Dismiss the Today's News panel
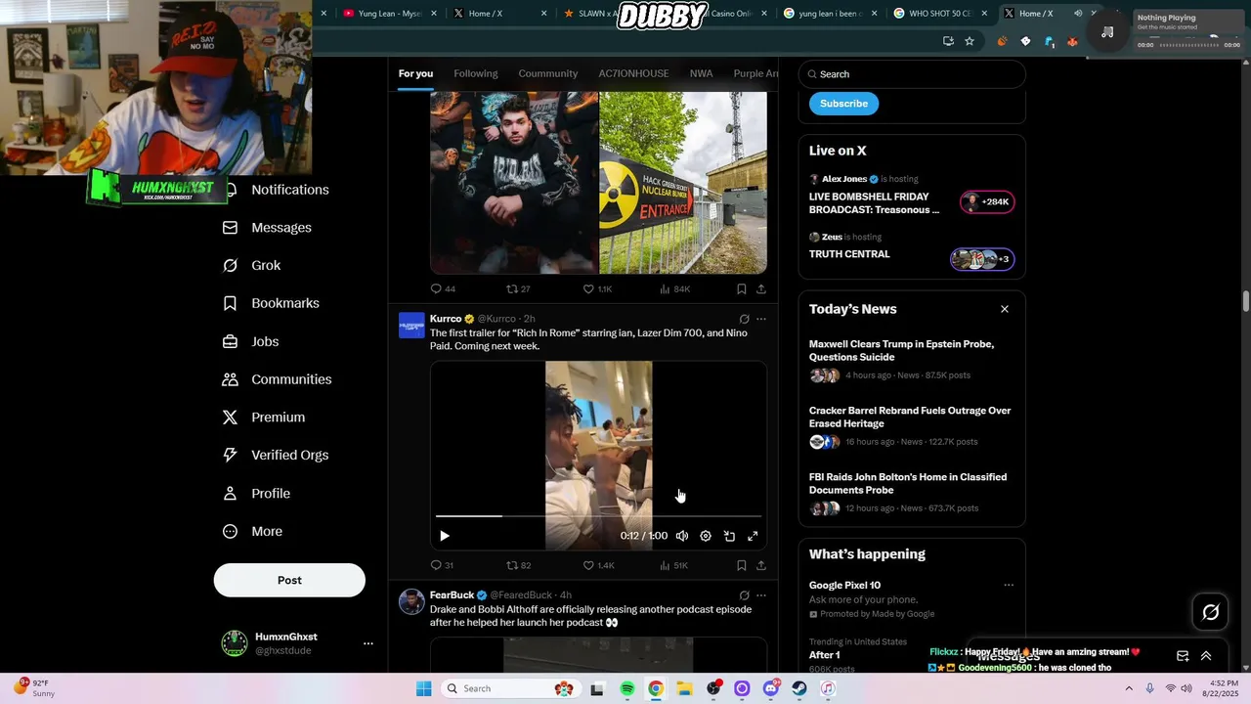 tap(1004, 309)
